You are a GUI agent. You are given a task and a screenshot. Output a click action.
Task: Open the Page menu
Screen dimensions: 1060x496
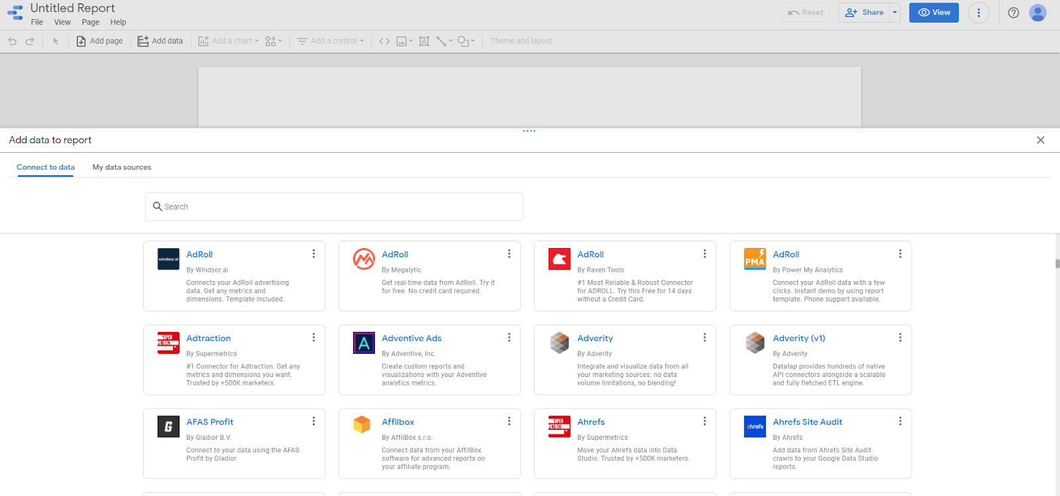coord(91,22)
